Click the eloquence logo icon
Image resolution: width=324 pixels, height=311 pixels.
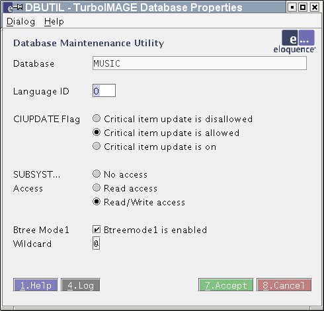tap(294, 42)
